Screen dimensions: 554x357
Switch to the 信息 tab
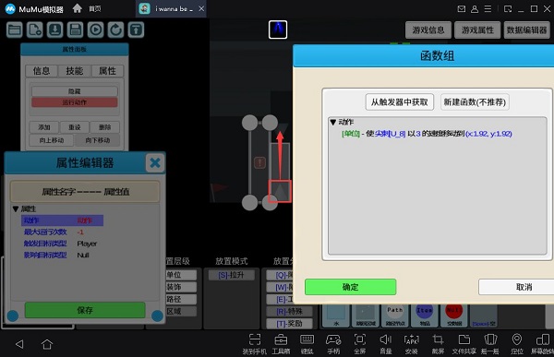coord(42,71)
